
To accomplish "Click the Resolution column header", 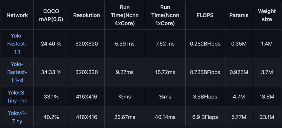I will [x=86, y=15].
